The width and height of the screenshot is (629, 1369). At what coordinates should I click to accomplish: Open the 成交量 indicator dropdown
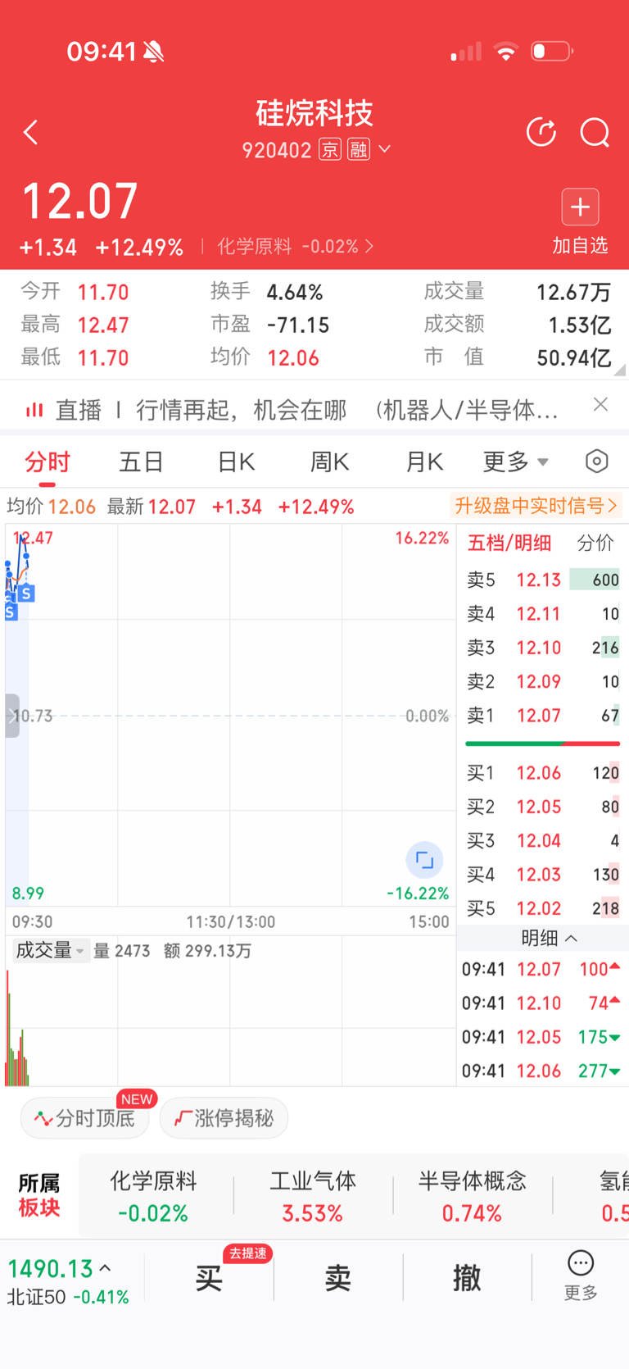pos(50,951)
